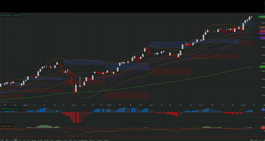Image resolution: width=265 pixels, height=141 pixels.
Task: Click the brown 2.160 price tag
Action: [262, 27]
